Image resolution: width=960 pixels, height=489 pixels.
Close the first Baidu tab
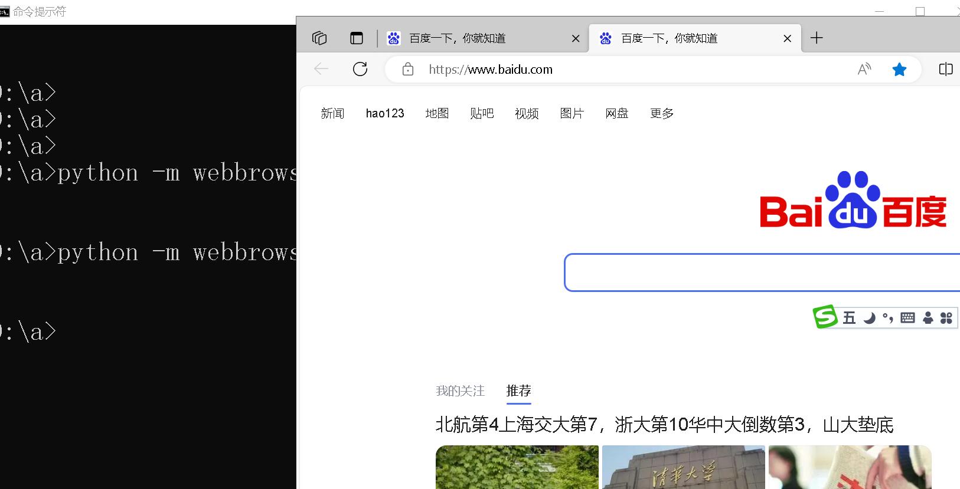tap(576, 38)
